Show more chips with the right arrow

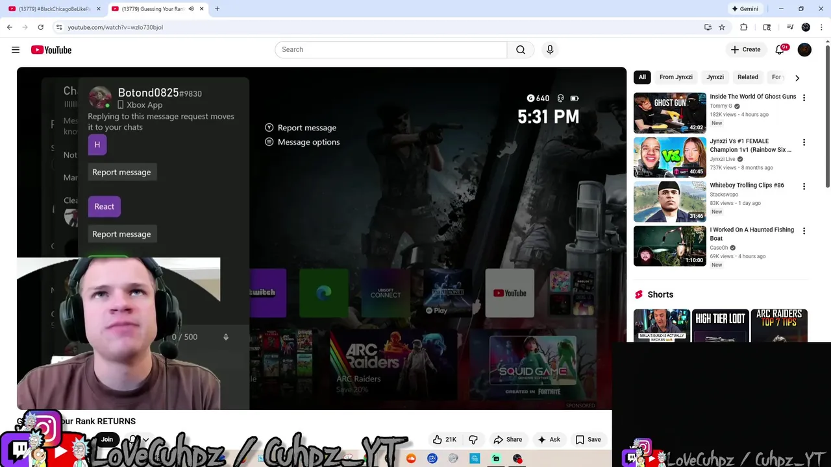[x=797, y=78]
